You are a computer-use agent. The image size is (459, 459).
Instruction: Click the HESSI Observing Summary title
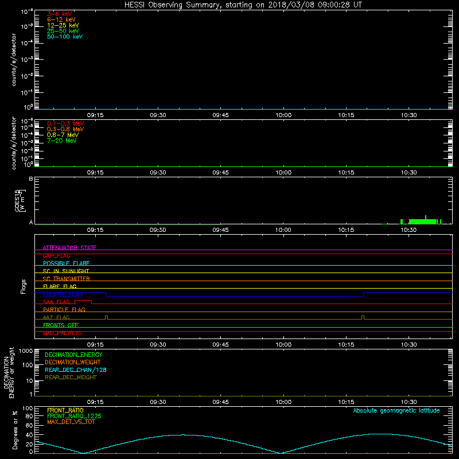pyautogui.click(x=243, y=5)
